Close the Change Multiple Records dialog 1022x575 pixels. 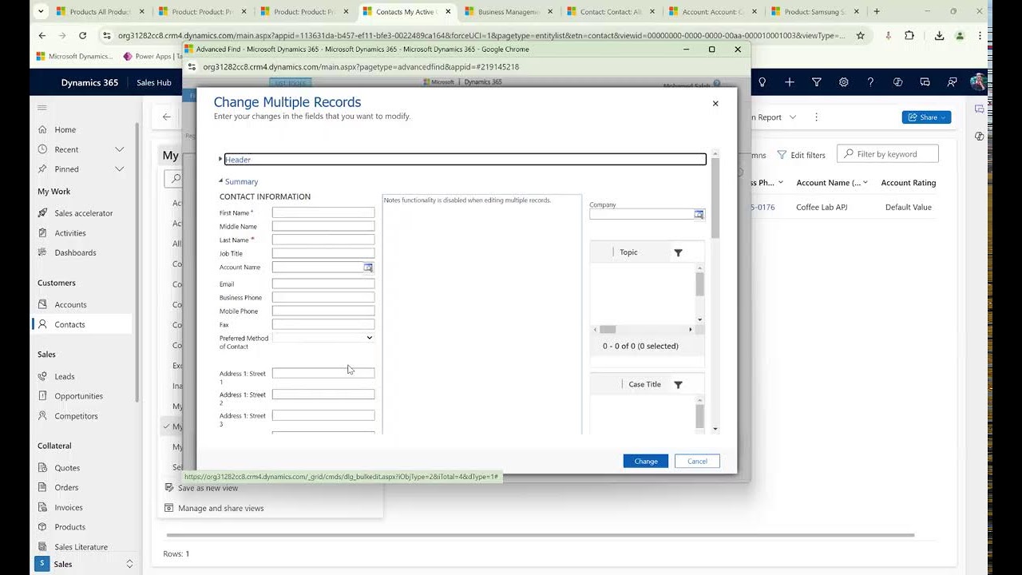click(x=715, y=103)
